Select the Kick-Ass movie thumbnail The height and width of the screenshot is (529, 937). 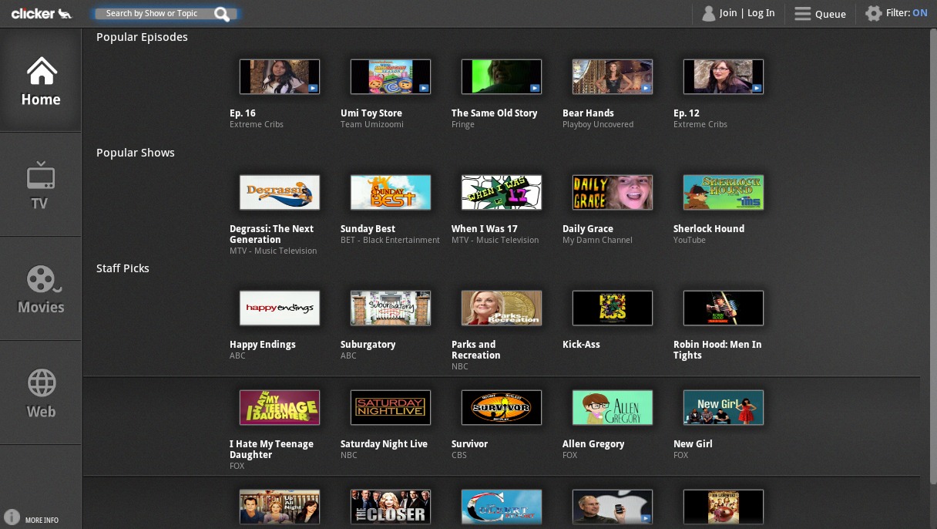[613, 308]
